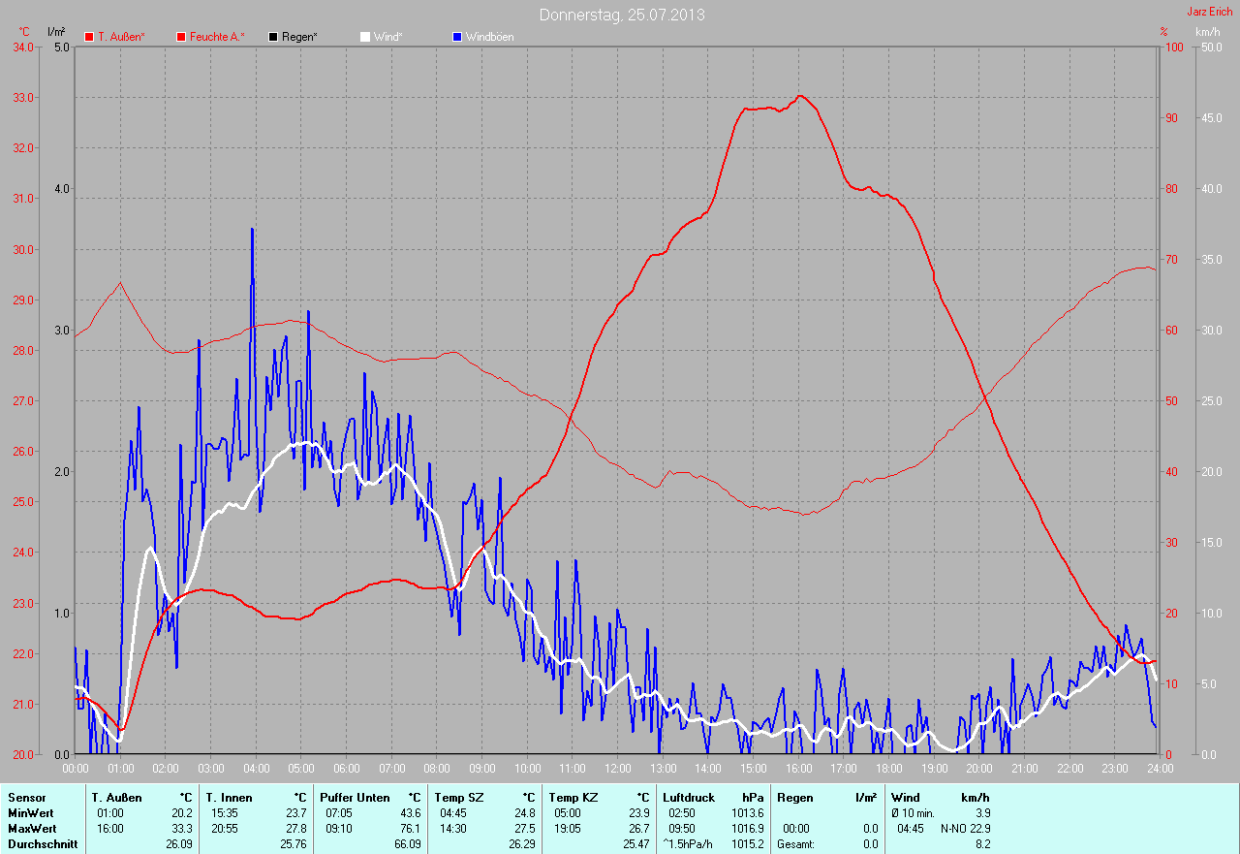Click the red T. Außen legend square
The width and height of the screenshot is (1240, 854).
coord(89,37)
